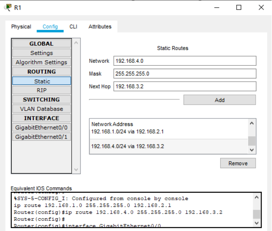The width and height of the screenshot is (272, 231).
Task: Click the GLOBAL section header
Action: click(41, 43)
